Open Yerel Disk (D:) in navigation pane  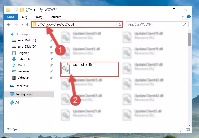click(x=27, y=47)
